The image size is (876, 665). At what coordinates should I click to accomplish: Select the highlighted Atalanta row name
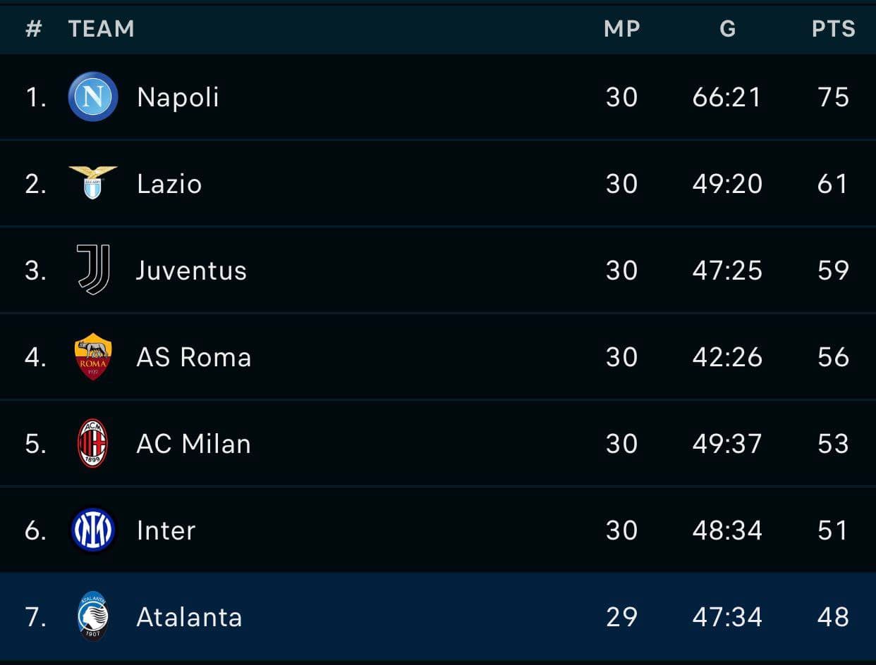(x=189, y=617)
